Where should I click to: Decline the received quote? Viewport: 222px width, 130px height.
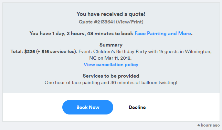pyautogui.click(x=137, y=107)
